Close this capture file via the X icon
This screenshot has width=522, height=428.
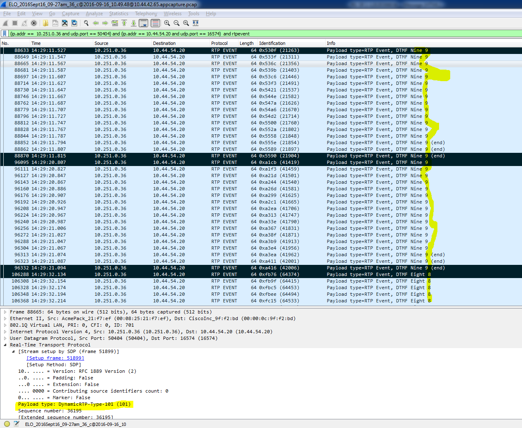point(65,23)
